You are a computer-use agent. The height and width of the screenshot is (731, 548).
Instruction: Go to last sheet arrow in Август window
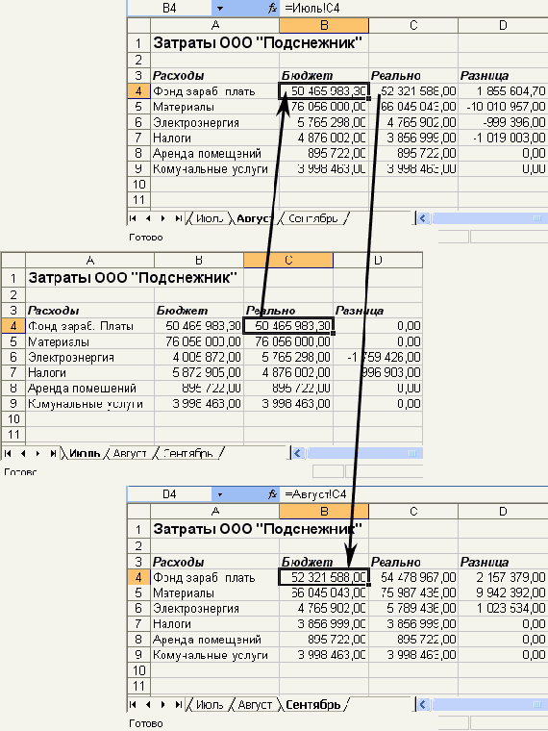[178, 218]
